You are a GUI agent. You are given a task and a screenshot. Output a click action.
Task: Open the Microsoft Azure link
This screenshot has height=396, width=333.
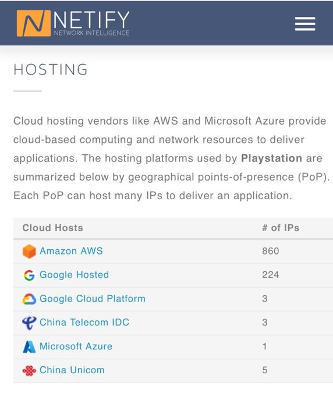76,346
